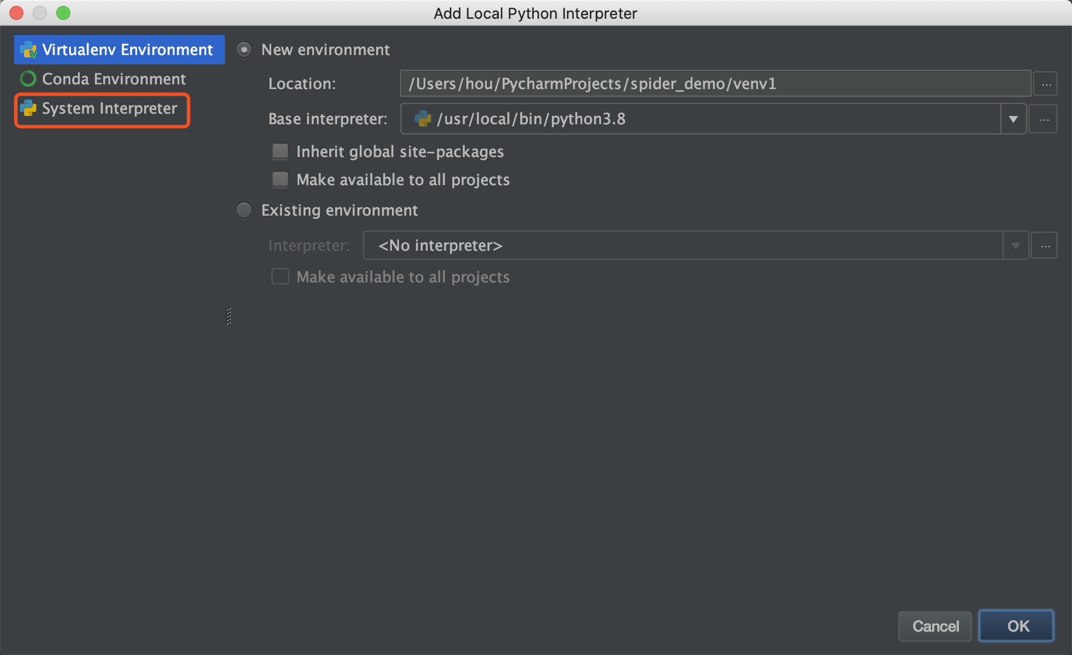Viewport: 1072px width, 655px height.
Task: Enable Inherit global site-packages checkbox
Action: point(281,152)
